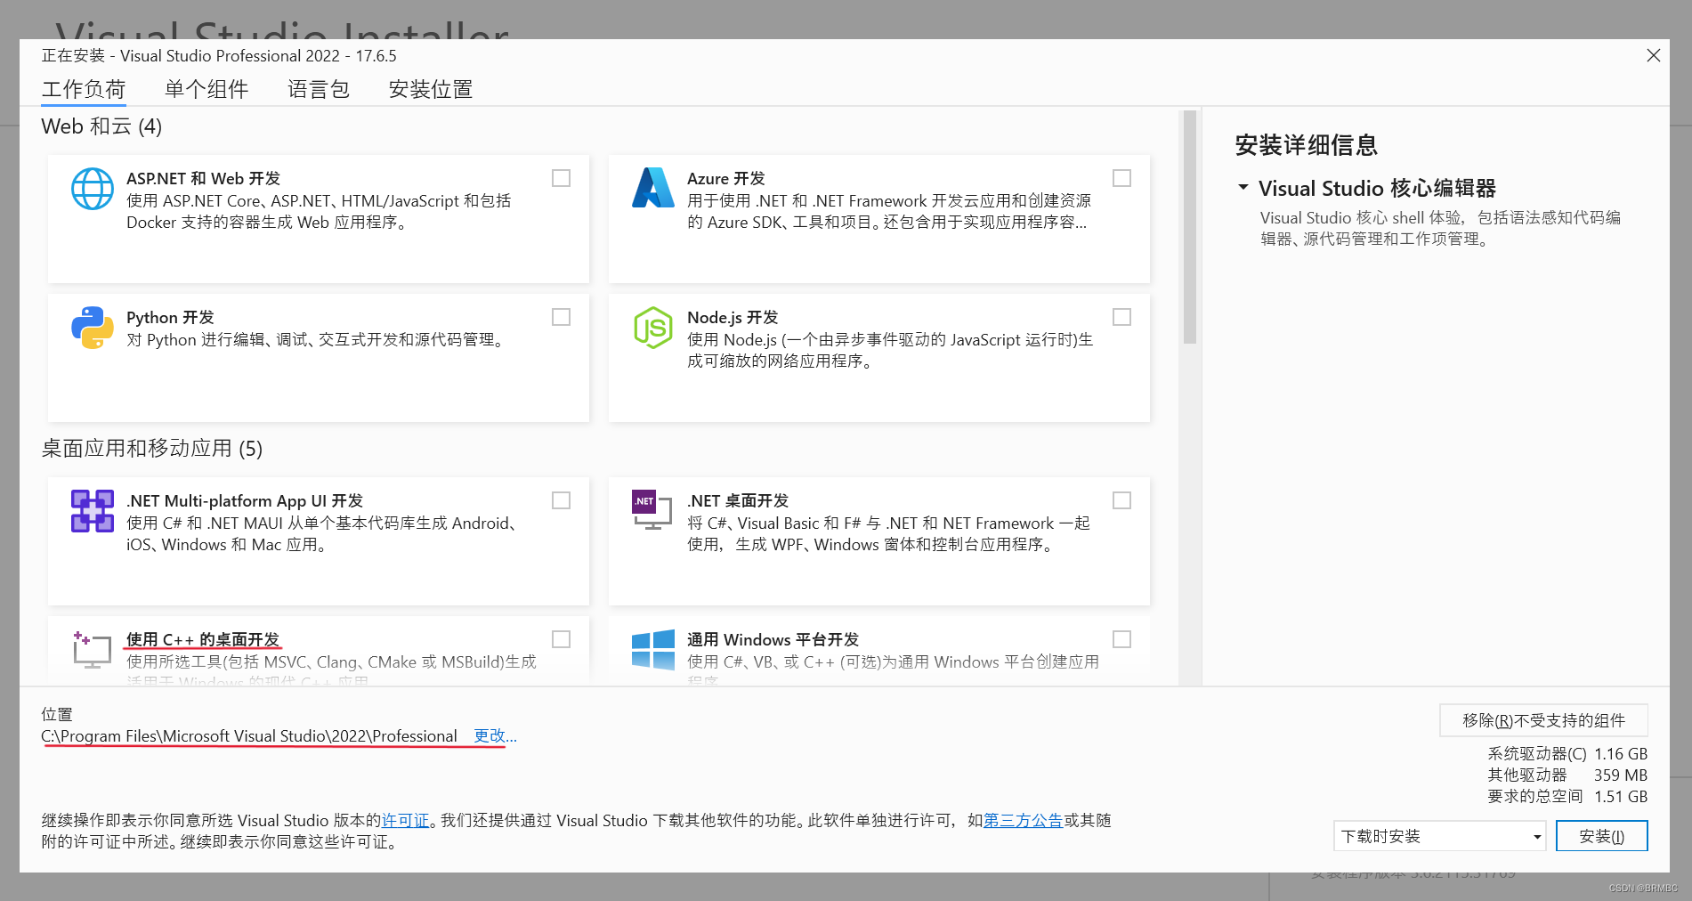
Task: Click the Azure development logo icon
Action: [653, 188]
